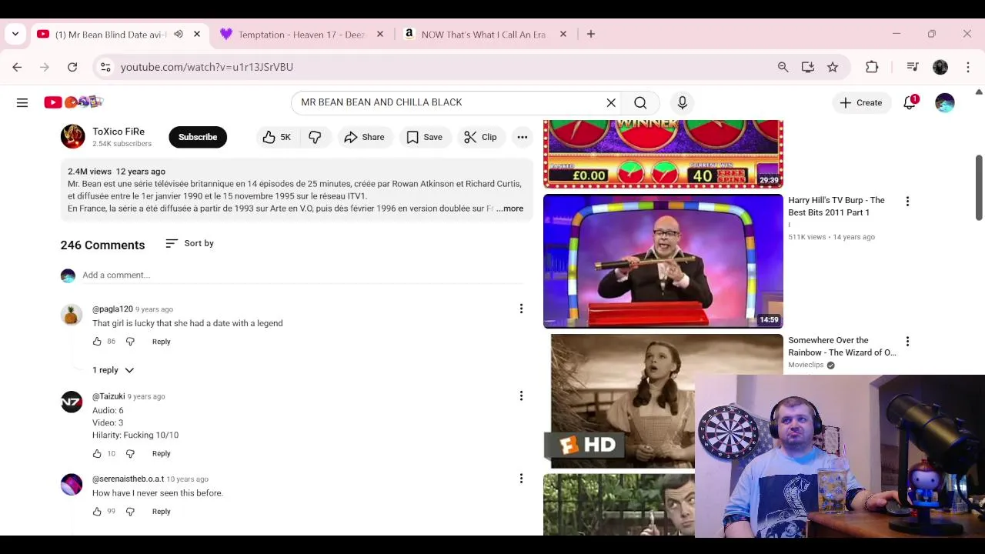Click the Add a comment field
This screenshot has width=985, height=554.
click(x=302, y=275)
